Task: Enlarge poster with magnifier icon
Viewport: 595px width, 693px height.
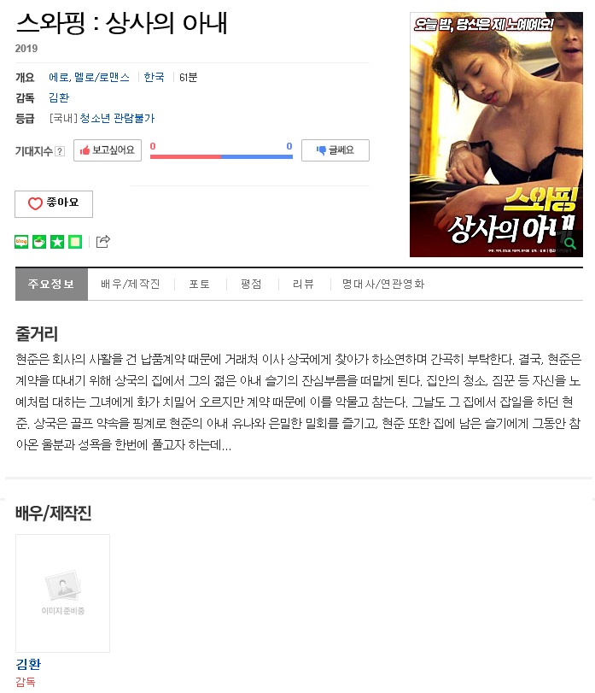Action: click(570, 244)
